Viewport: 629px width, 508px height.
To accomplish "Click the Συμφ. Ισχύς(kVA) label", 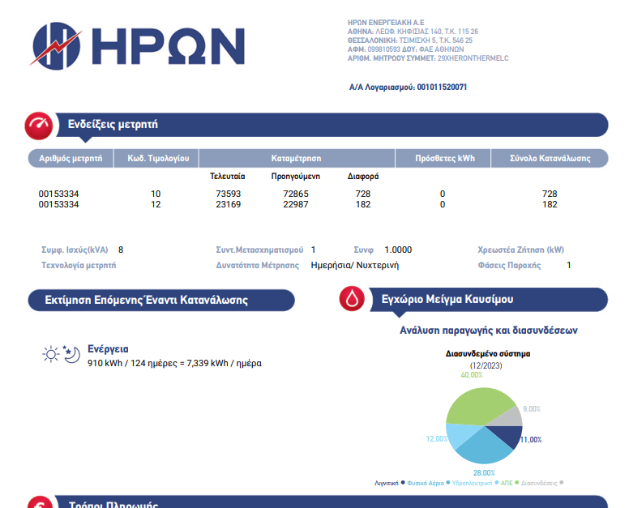I will [75, 250].
